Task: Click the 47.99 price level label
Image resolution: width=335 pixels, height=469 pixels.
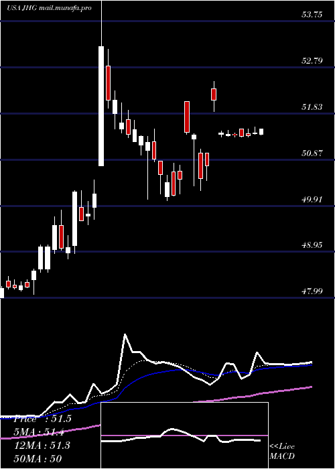Action: click(x=312, y=291)
